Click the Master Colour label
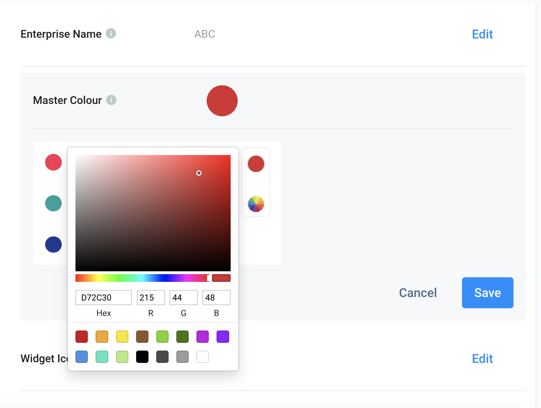The width and height of the screenshot is (541, 408). 67,100
